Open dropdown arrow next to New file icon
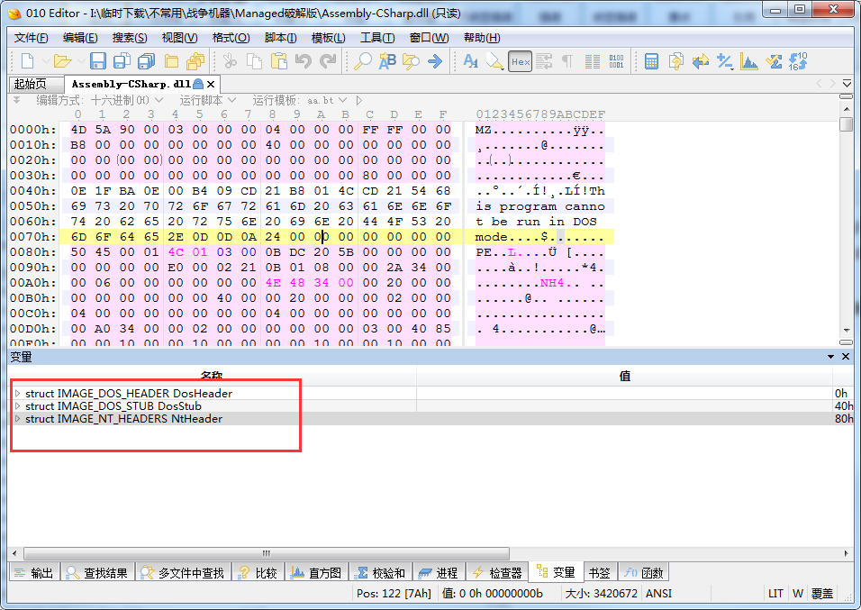The height and width of the screenshot is (610, 861). tap(46, 61)
